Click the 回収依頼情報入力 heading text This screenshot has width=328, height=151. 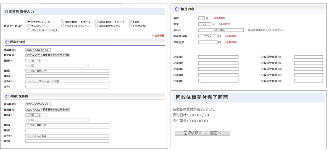[x=19, y=11]
